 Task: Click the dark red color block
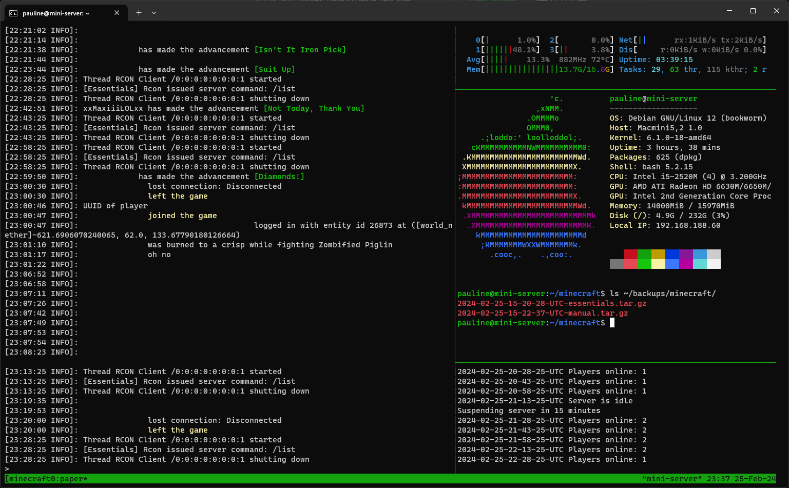click(x=630, y=255)
